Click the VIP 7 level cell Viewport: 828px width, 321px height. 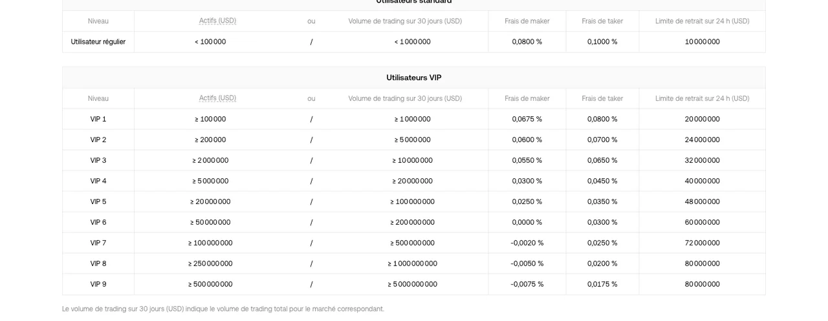point(98,243)
